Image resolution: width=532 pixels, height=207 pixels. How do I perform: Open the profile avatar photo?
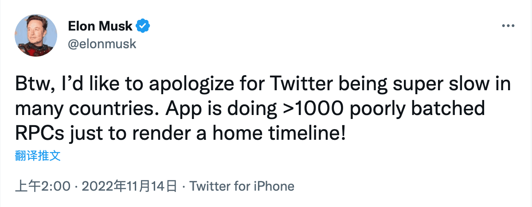click(36, 35)
